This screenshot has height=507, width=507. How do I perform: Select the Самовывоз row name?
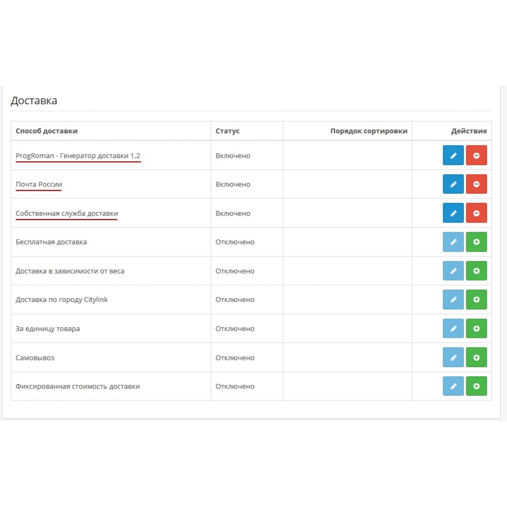coord(35,358)
